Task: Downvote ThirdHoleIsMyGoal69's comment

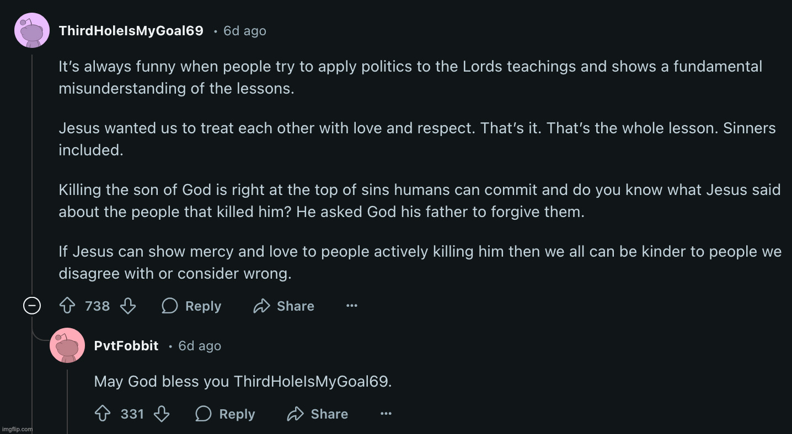Action: 128,306
